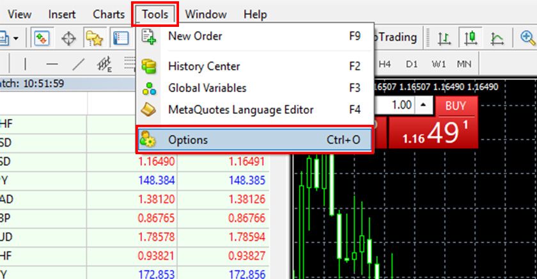537x279 pixels.
Task: Choose Options from the Tools menu
Action: pos(254,139)
